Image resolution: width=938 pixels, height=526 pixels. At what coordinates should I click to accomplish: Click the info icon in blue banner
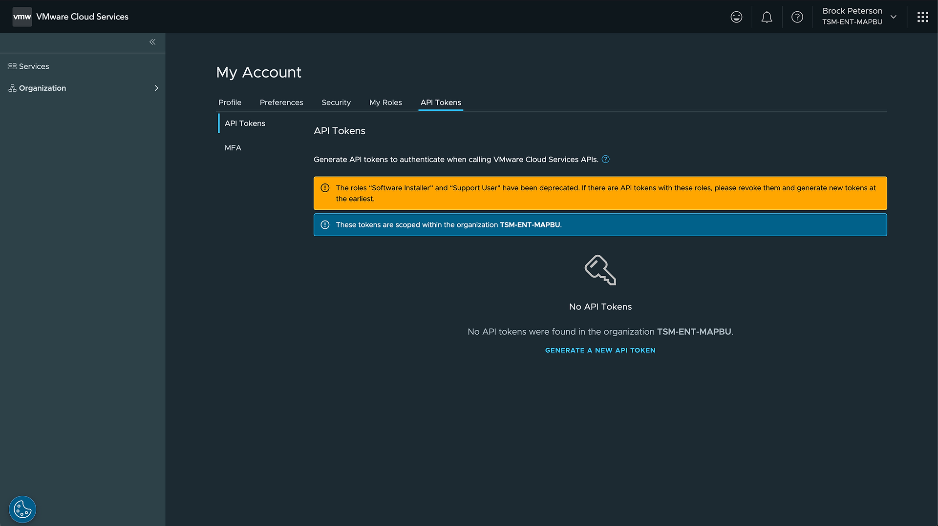325,225
